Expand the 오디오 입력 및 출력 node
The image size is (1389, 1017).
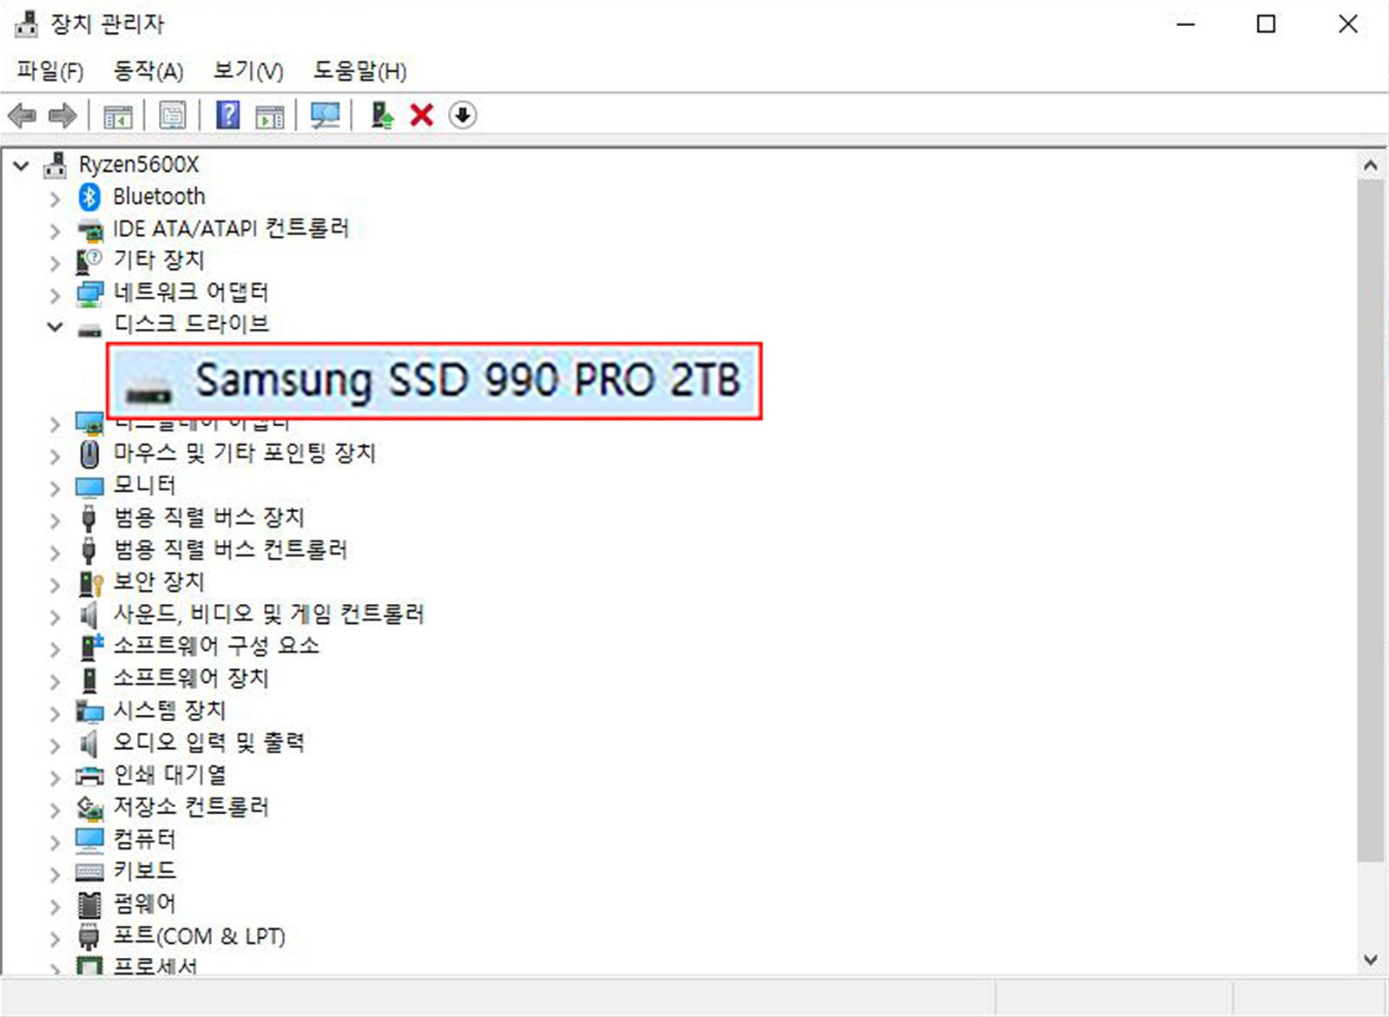point(55,745)
